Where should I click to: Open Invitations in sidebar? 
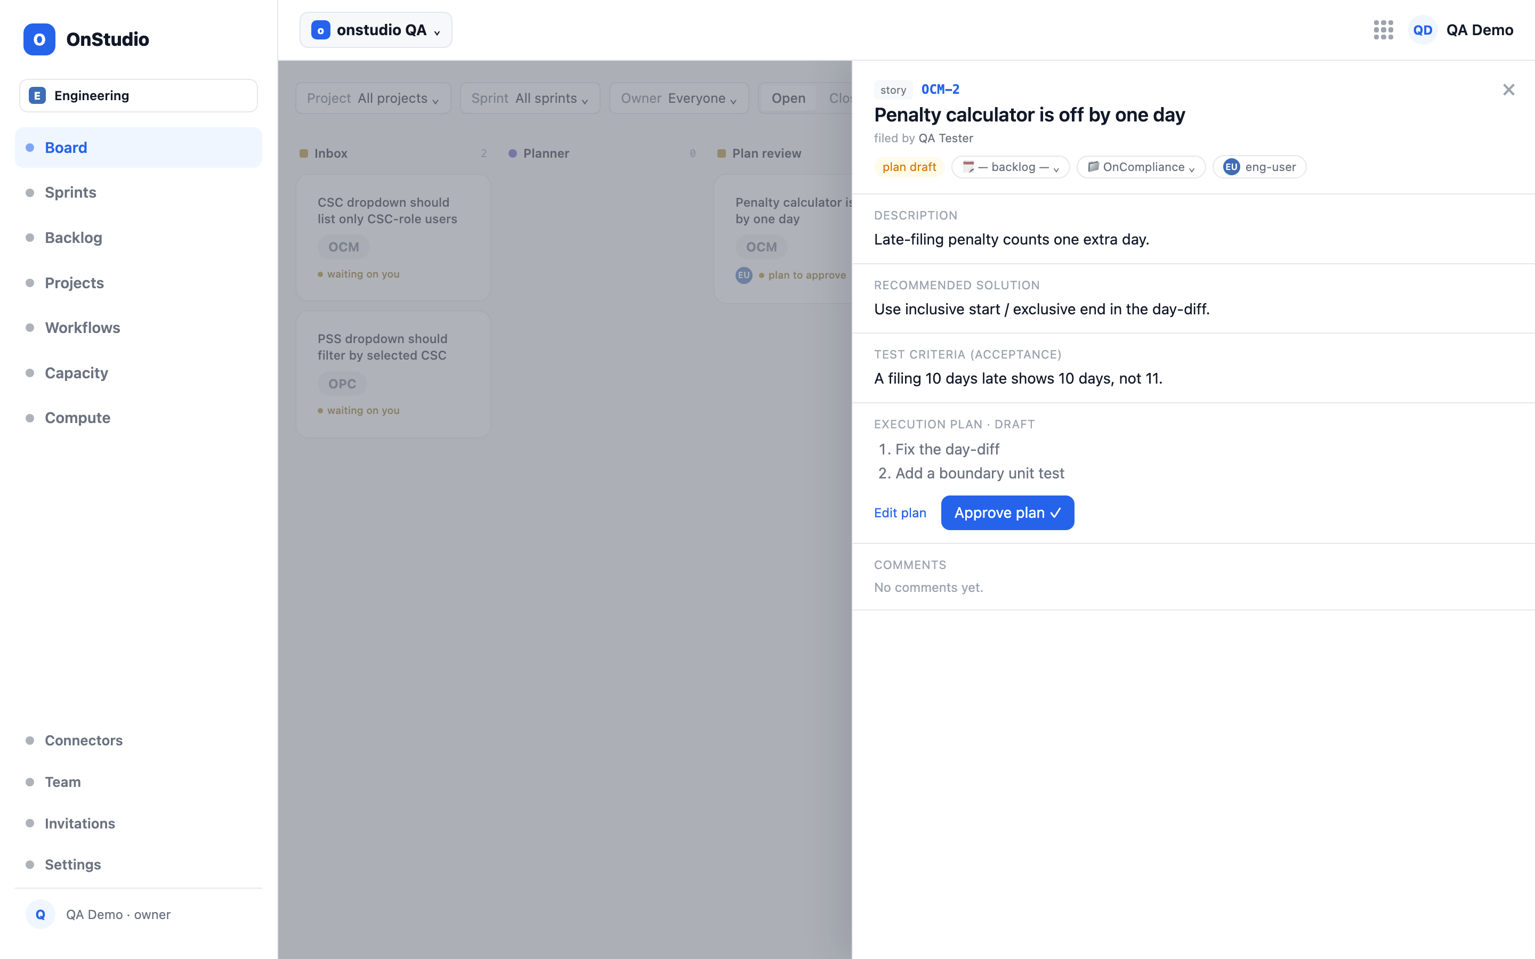(x=138, y=823)
